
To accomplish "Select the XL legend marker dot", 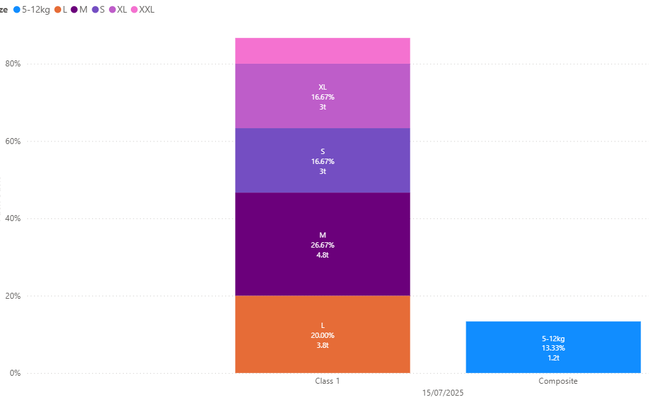I will click(112, 9).
